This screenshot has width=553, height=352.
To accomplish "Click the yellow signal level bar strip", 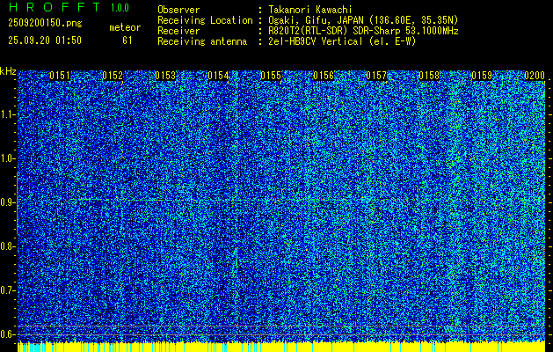I will point(281,347).
